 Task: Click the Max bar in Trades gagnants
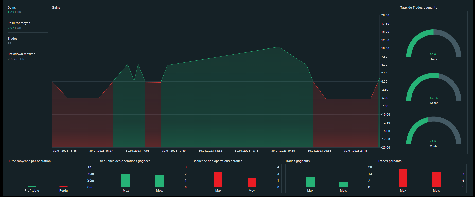click(310, 182)
